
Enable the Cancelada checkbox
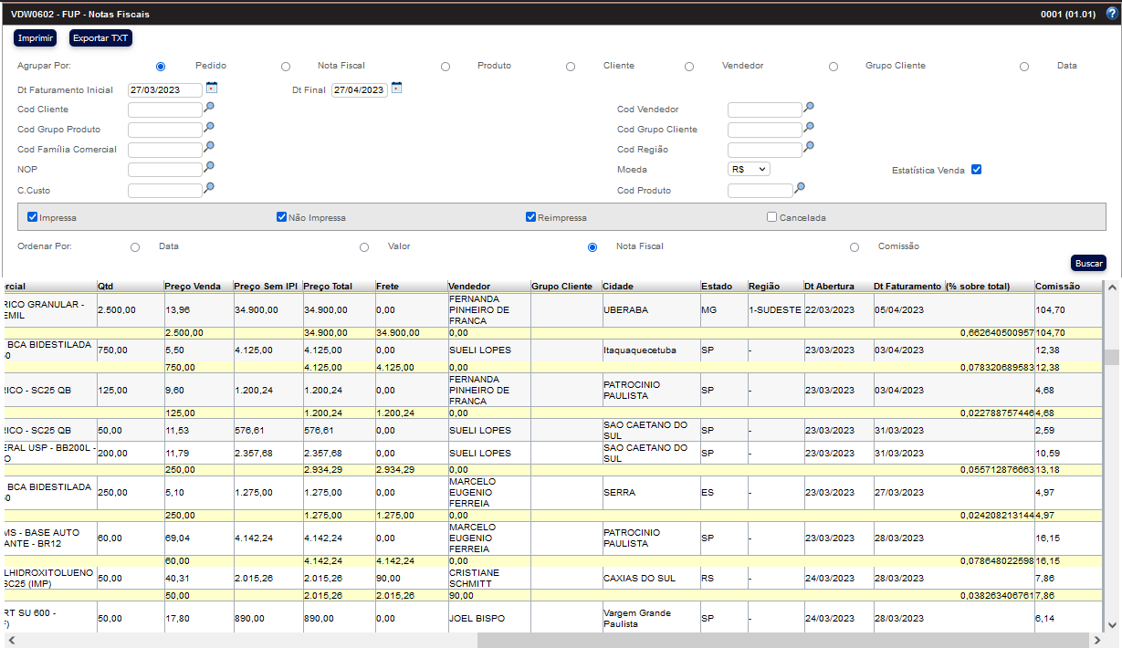pos(772,217)
